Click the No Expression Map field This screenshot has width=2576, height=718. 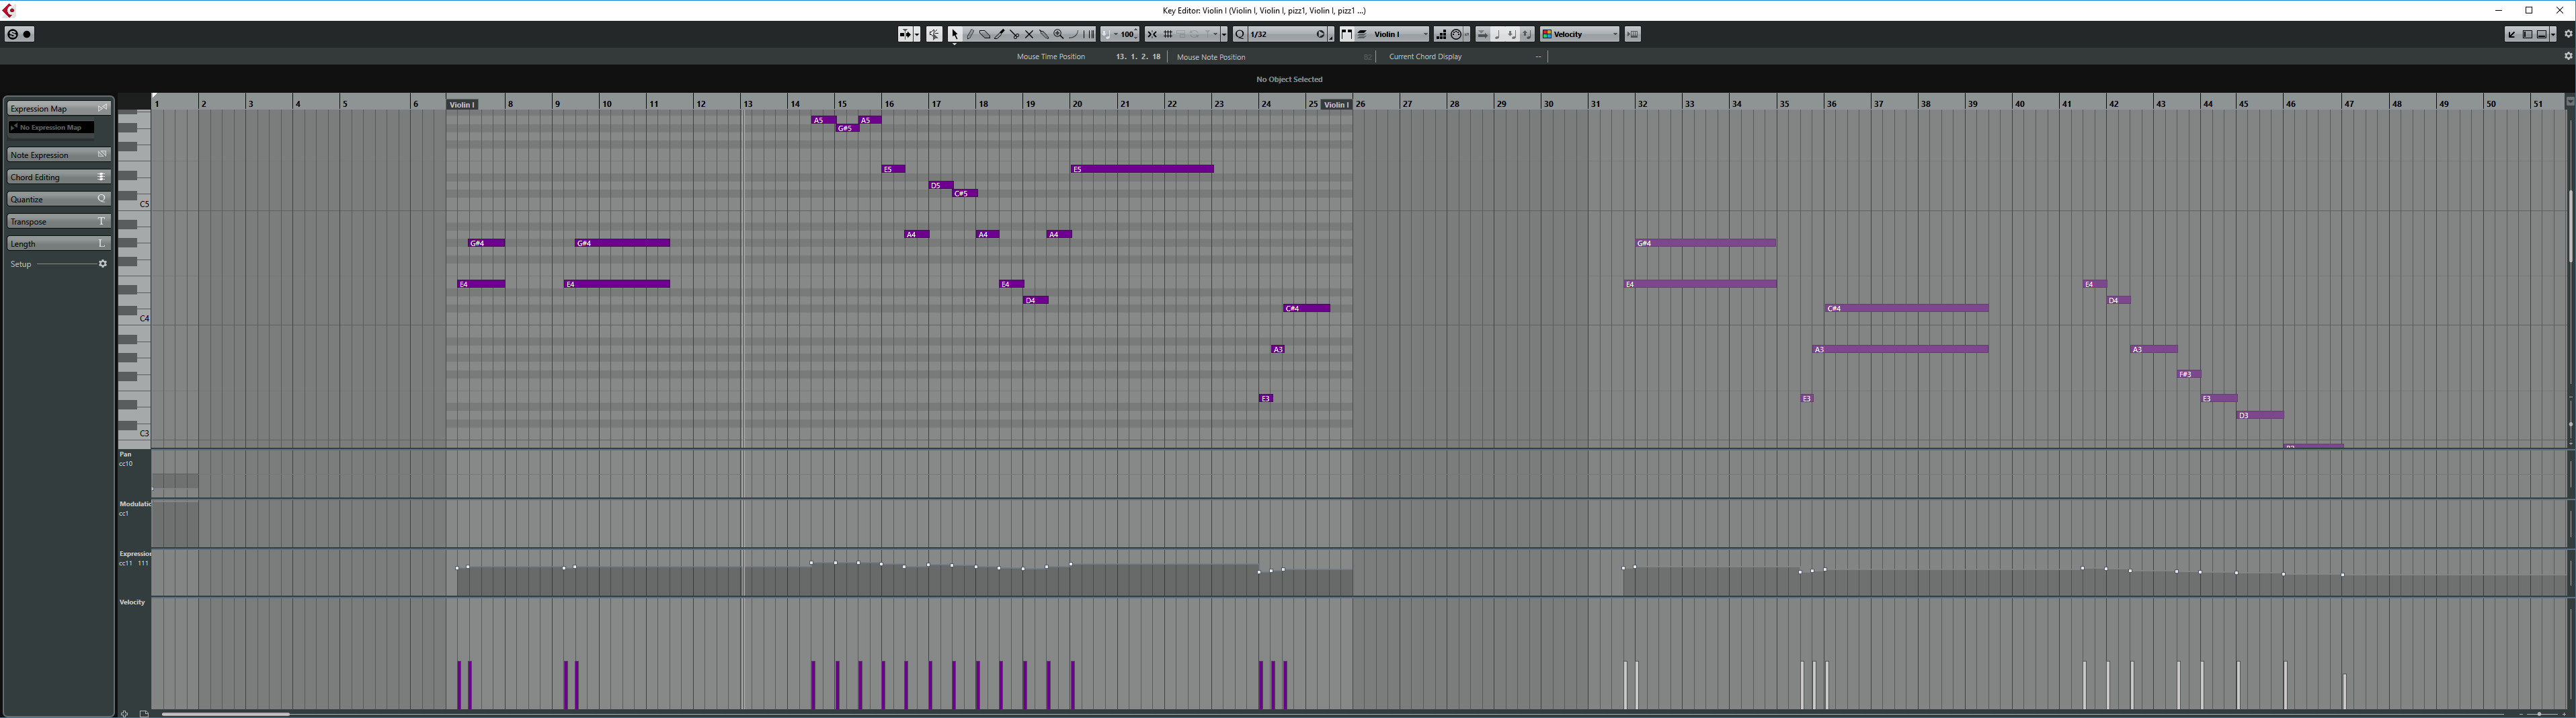(52, 127)
